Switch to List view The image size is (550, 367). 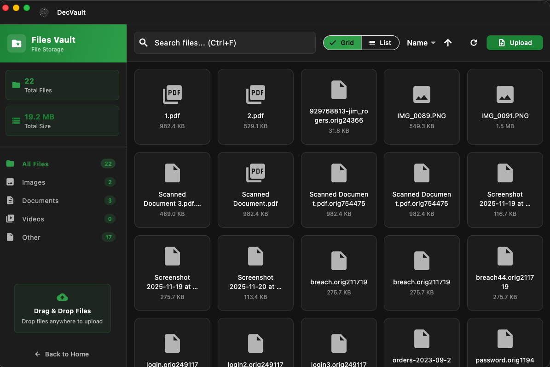click(x=380, y=42)
